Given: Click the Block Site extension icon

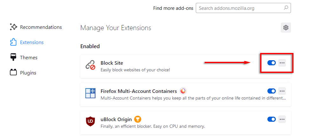Looking at the screenshot, I should tap(90, 65).
